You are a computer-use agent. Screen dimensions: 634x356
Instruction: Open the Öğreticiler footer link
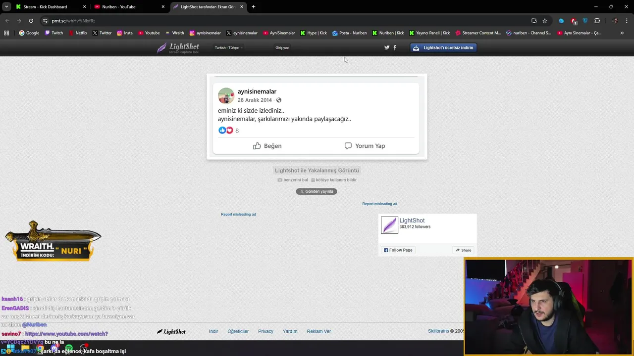238,331
